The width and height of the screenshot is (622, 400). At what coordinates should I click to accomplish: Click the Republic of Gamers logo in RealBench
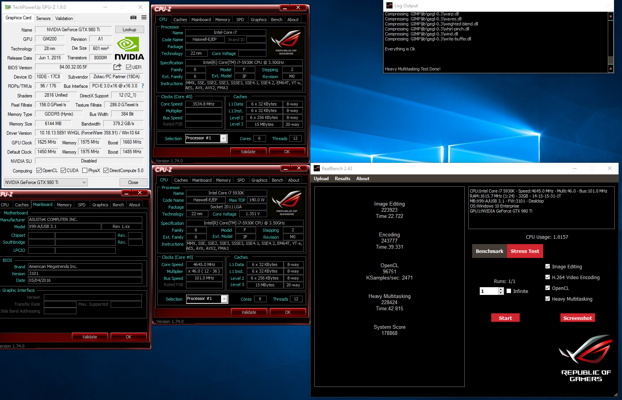586,358
